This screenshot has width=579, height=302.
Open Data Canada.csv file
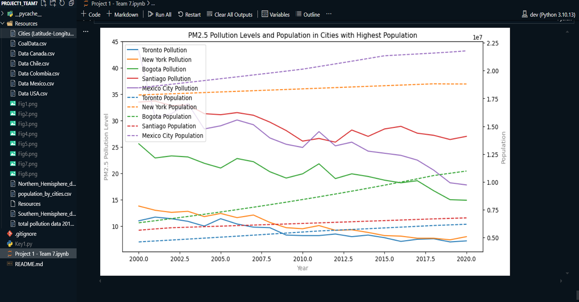click(36, 54)
